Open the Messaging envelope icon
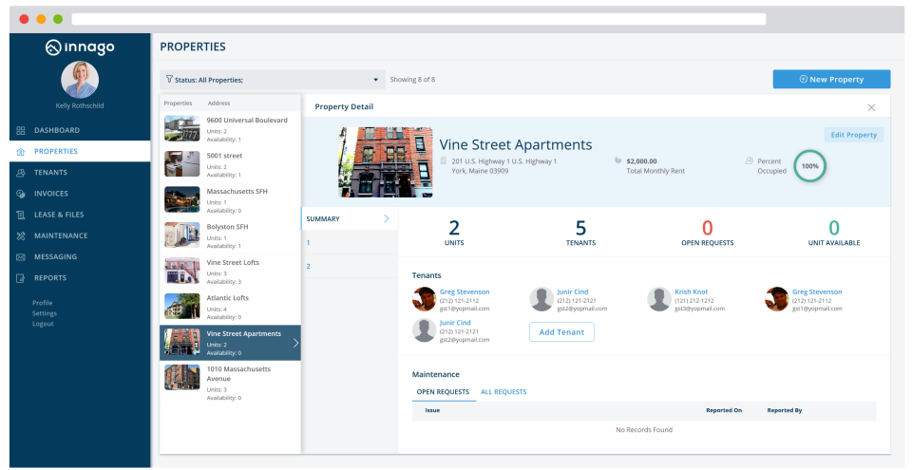Image resolution: width=912 pixels, height=470 pixels. (20, 256)
